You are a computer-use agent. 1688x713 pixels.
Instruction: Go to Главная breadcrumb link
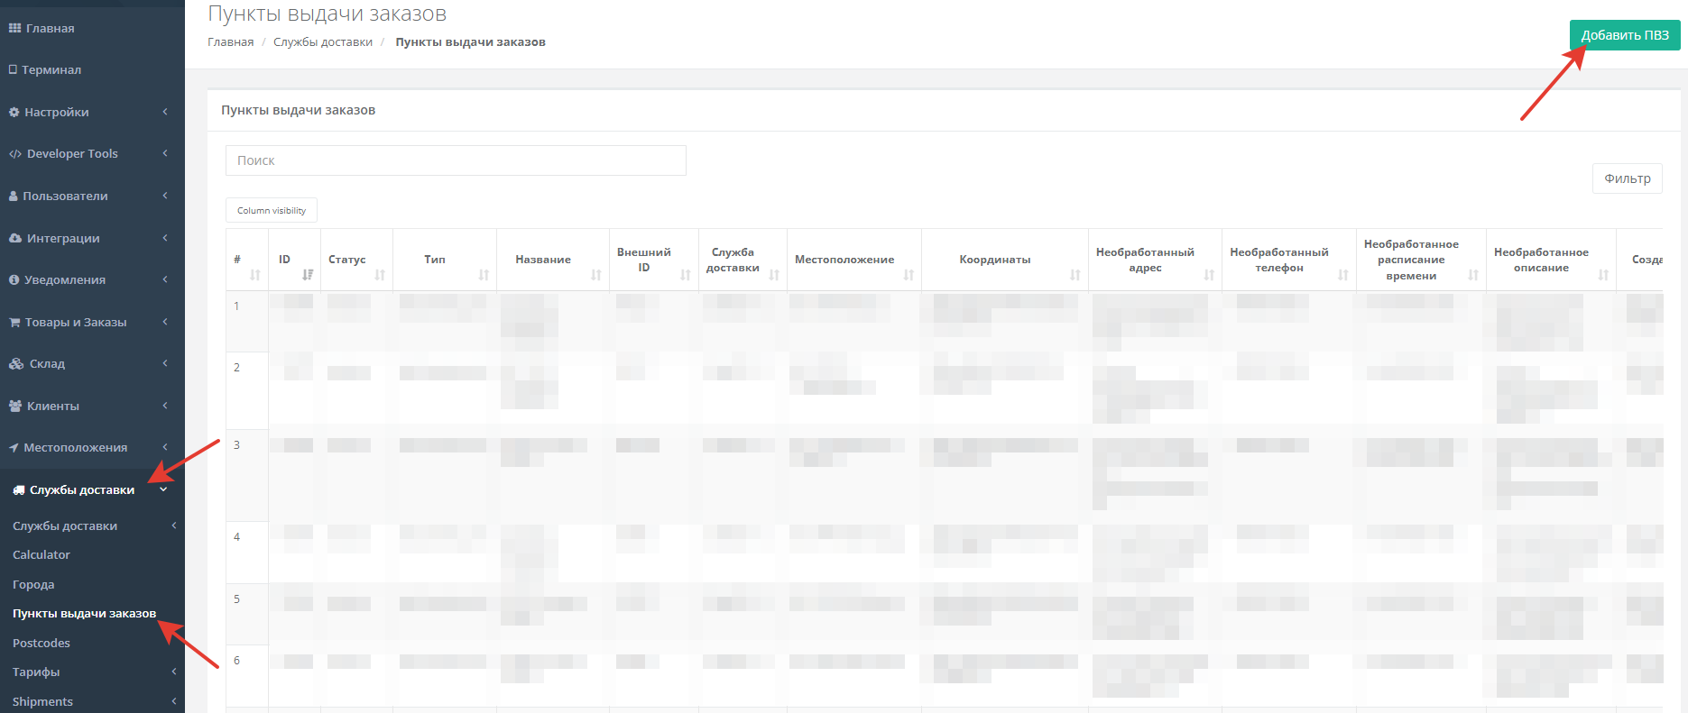pos(231,42)
